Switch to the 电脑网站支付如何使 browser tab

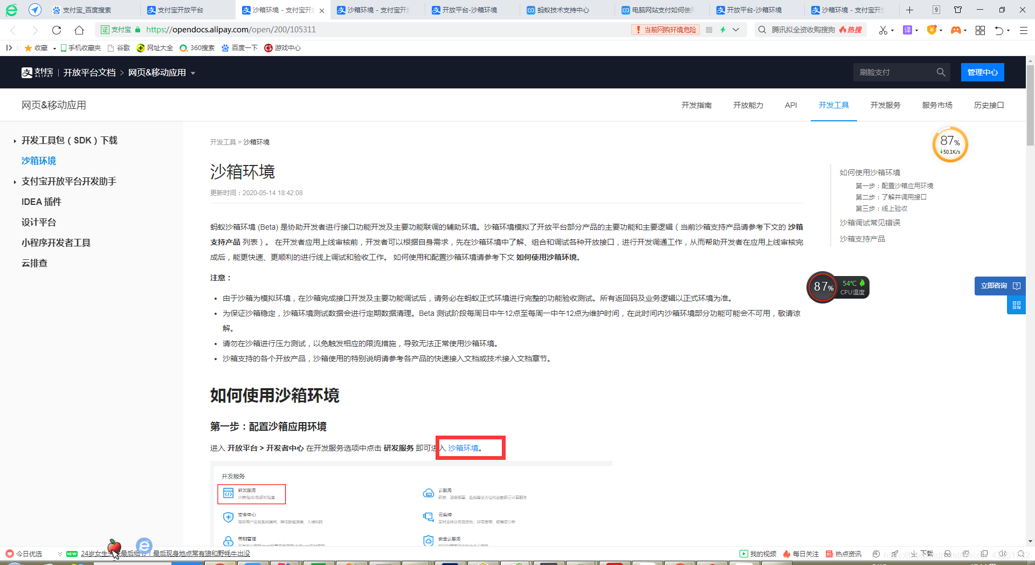(x=662, y=10)
